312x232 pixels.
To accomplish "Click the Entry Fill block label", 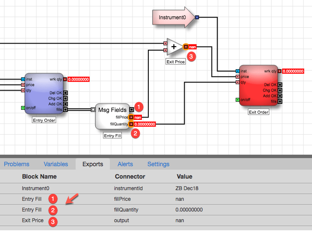I will click(112, 136).
